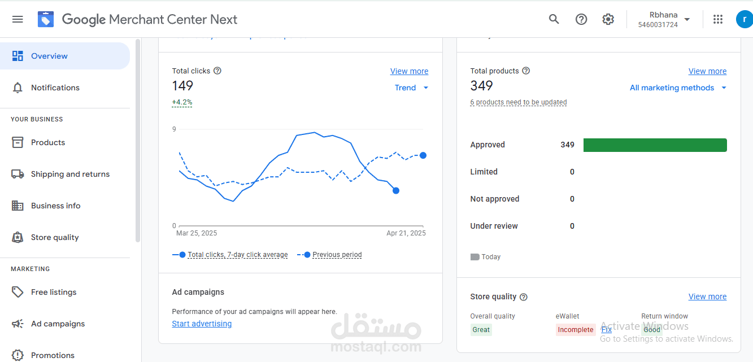Open All marketing methods dropdown

(678, 88)
